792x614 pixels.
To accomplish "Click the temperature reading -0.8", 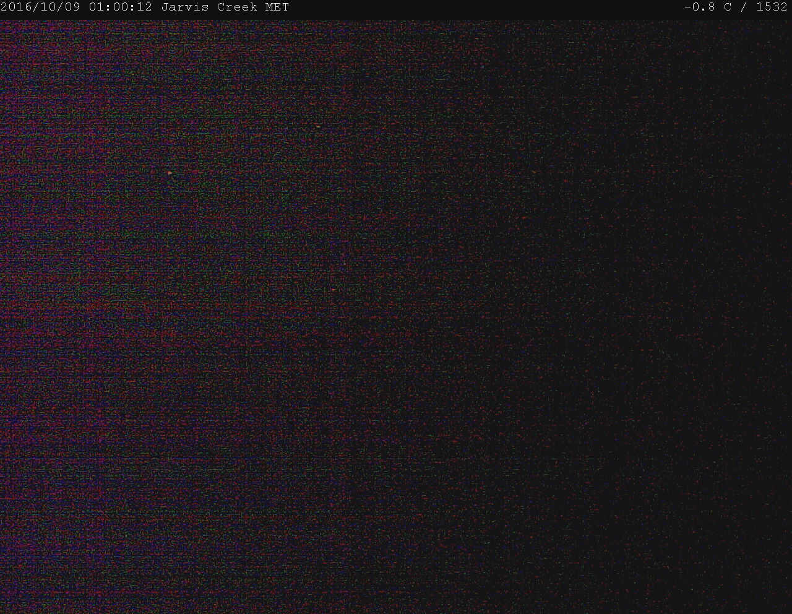I will click(699, 7).
